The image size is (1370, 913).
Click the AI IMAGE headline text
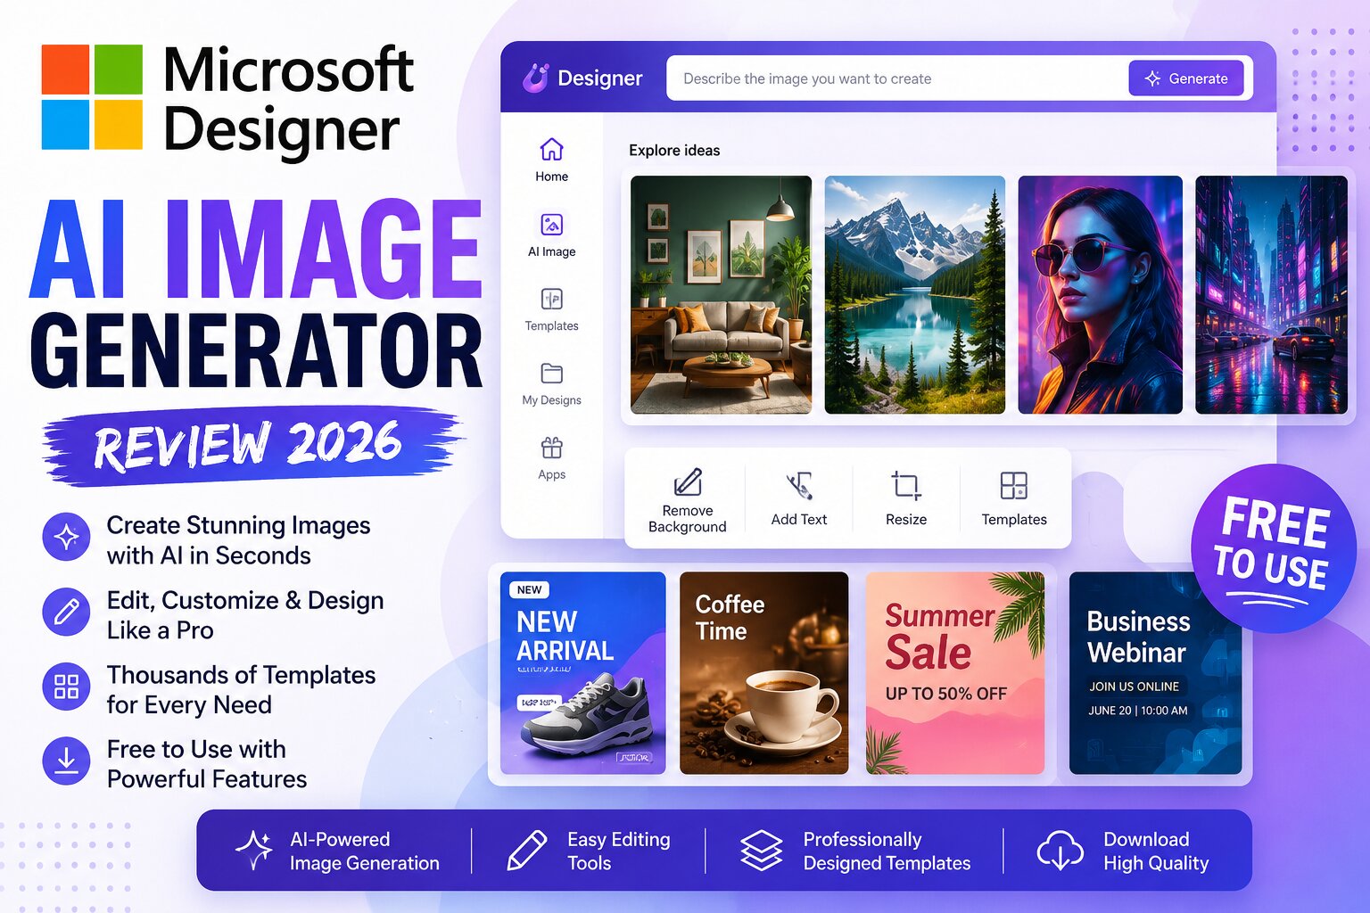tap(257, 249)
